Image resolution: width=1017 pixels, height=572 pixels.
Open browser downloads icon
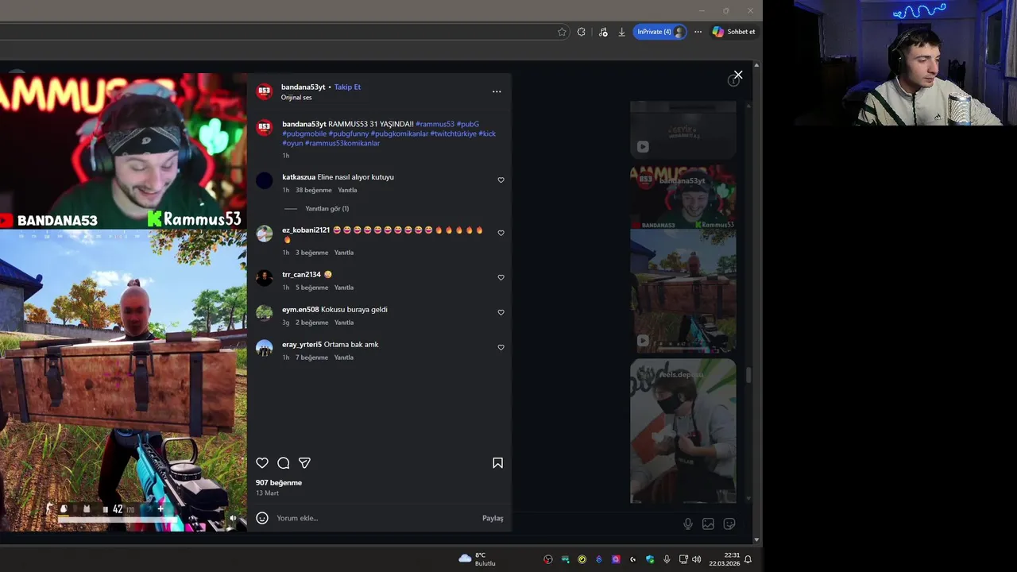pos(621,32)
